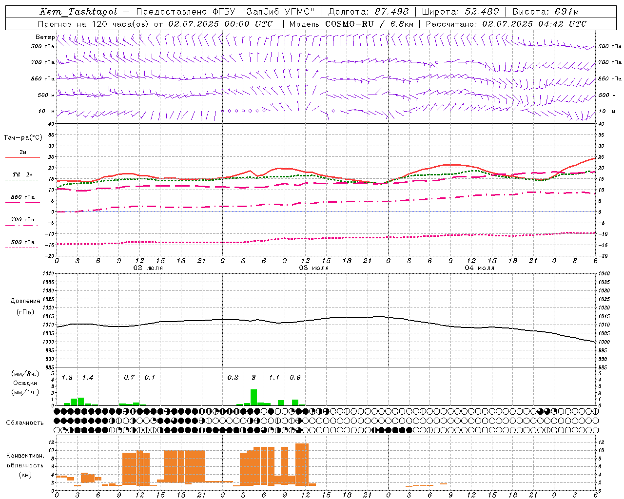Click the 1.4 precipitation total value
Screen dimensions: 624x499
pyautogui.click(x=88, y=378)
